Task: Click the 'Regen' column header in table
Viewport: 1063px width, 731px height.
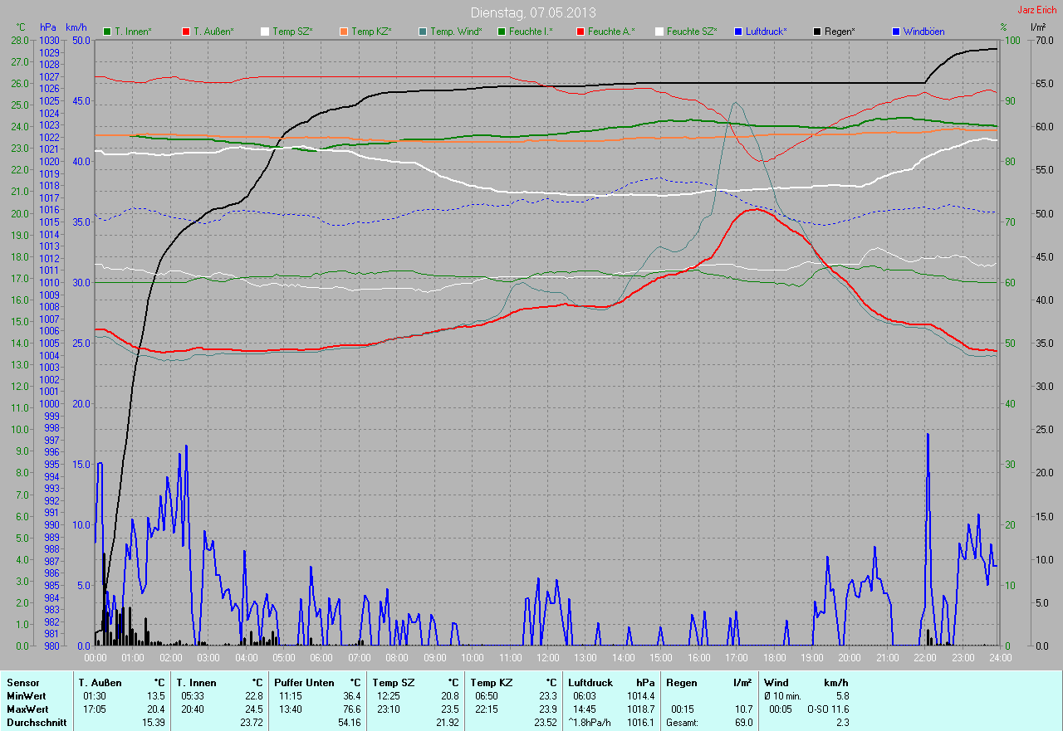Action: 682,682
